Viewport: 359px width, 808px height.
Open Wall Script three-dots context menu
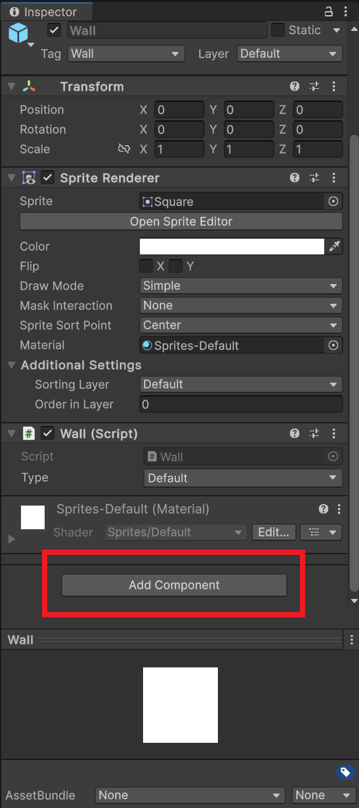tap(333, 433)
